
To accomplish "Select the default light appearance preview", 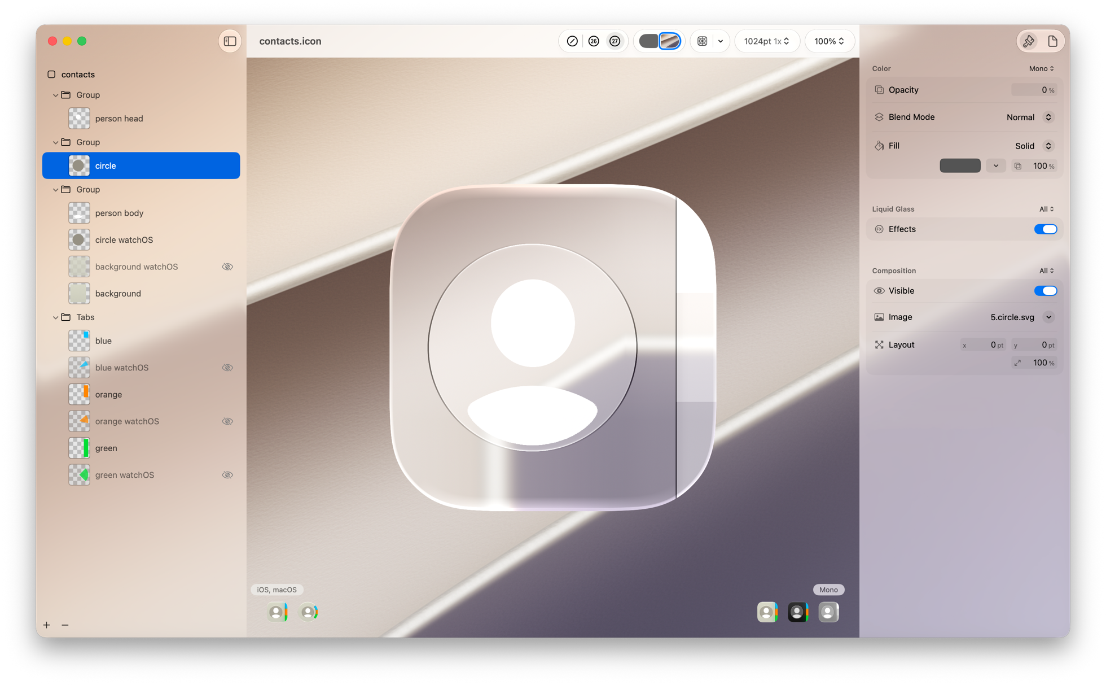I will tap(767, 612).
